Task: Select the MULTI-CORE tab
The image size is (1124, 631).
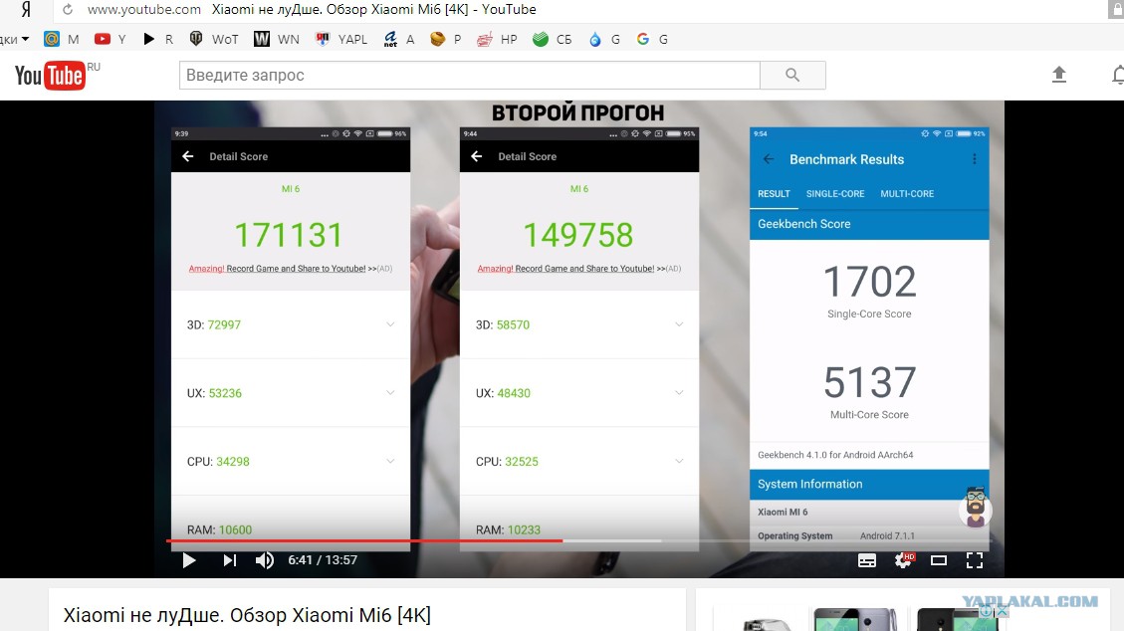Action: [x=907, y=193]
